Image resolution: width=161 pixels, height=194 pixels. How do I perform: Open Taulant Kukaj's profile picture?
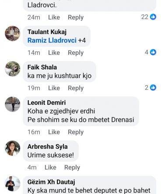tap(13, 34)
